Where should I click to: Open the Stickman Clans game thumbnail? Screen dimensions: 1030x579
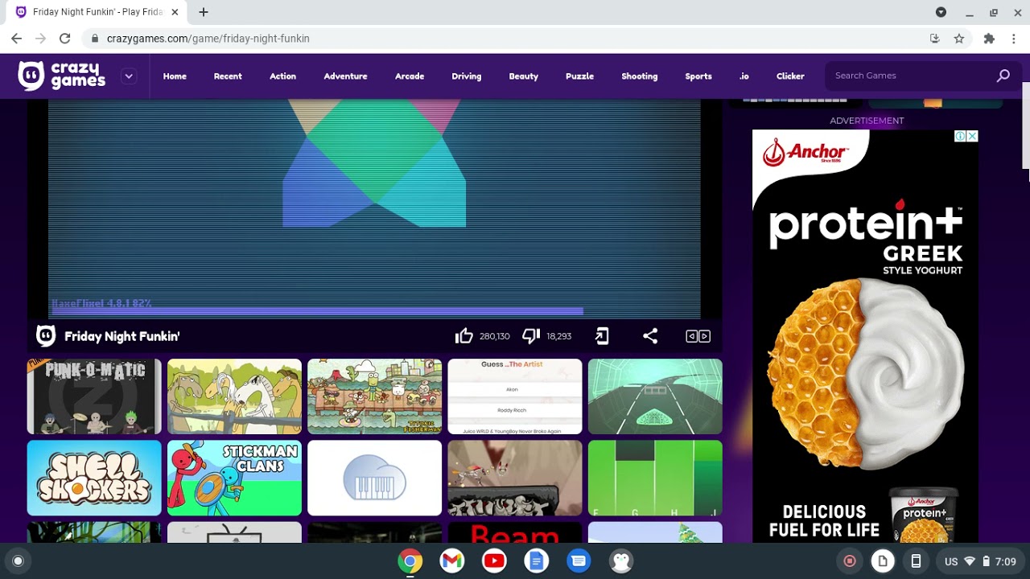234,478
